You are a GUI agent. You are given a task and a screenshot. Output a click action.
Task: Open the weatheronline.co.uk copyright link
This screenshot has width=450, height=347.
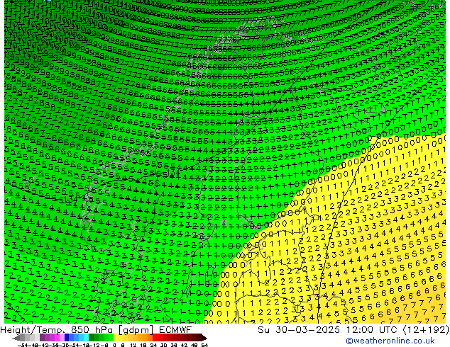[390, 341]
